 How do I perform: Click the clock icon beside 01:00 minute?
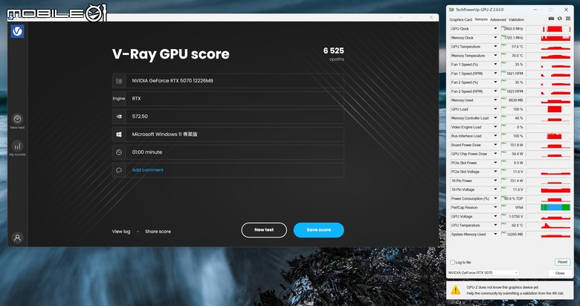point(119,152)
